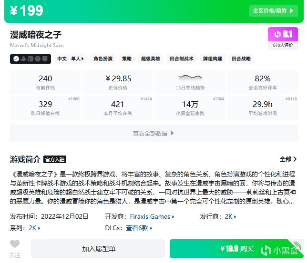
Task: Click the ¥199 price text
Action: [x=27, y=10]
